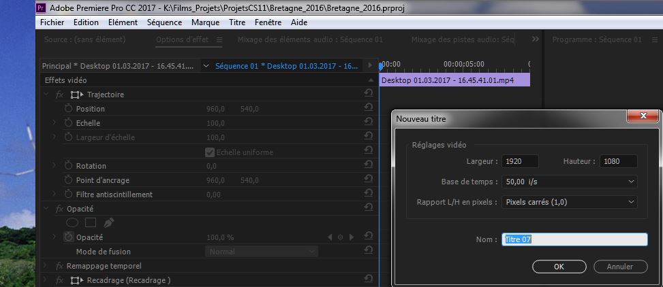Open Mixage des pistes audio tab

click(x=463, y=39)
